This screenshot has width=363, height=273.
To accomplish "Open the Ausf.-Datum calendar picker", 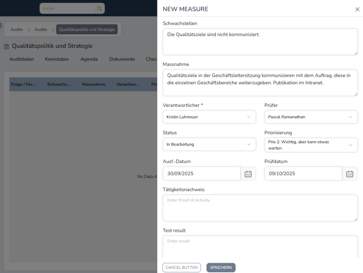I will tap(248, 174).
